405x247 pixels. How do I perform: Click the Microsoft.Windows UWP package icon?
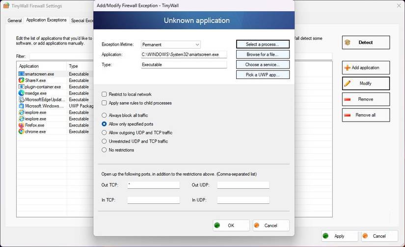(x=21, y=106)
